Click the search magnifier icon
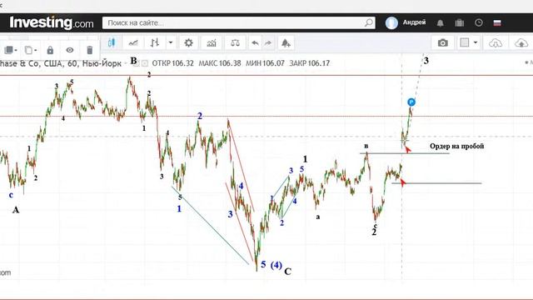 pyautogui.click(x=369, y=22)
